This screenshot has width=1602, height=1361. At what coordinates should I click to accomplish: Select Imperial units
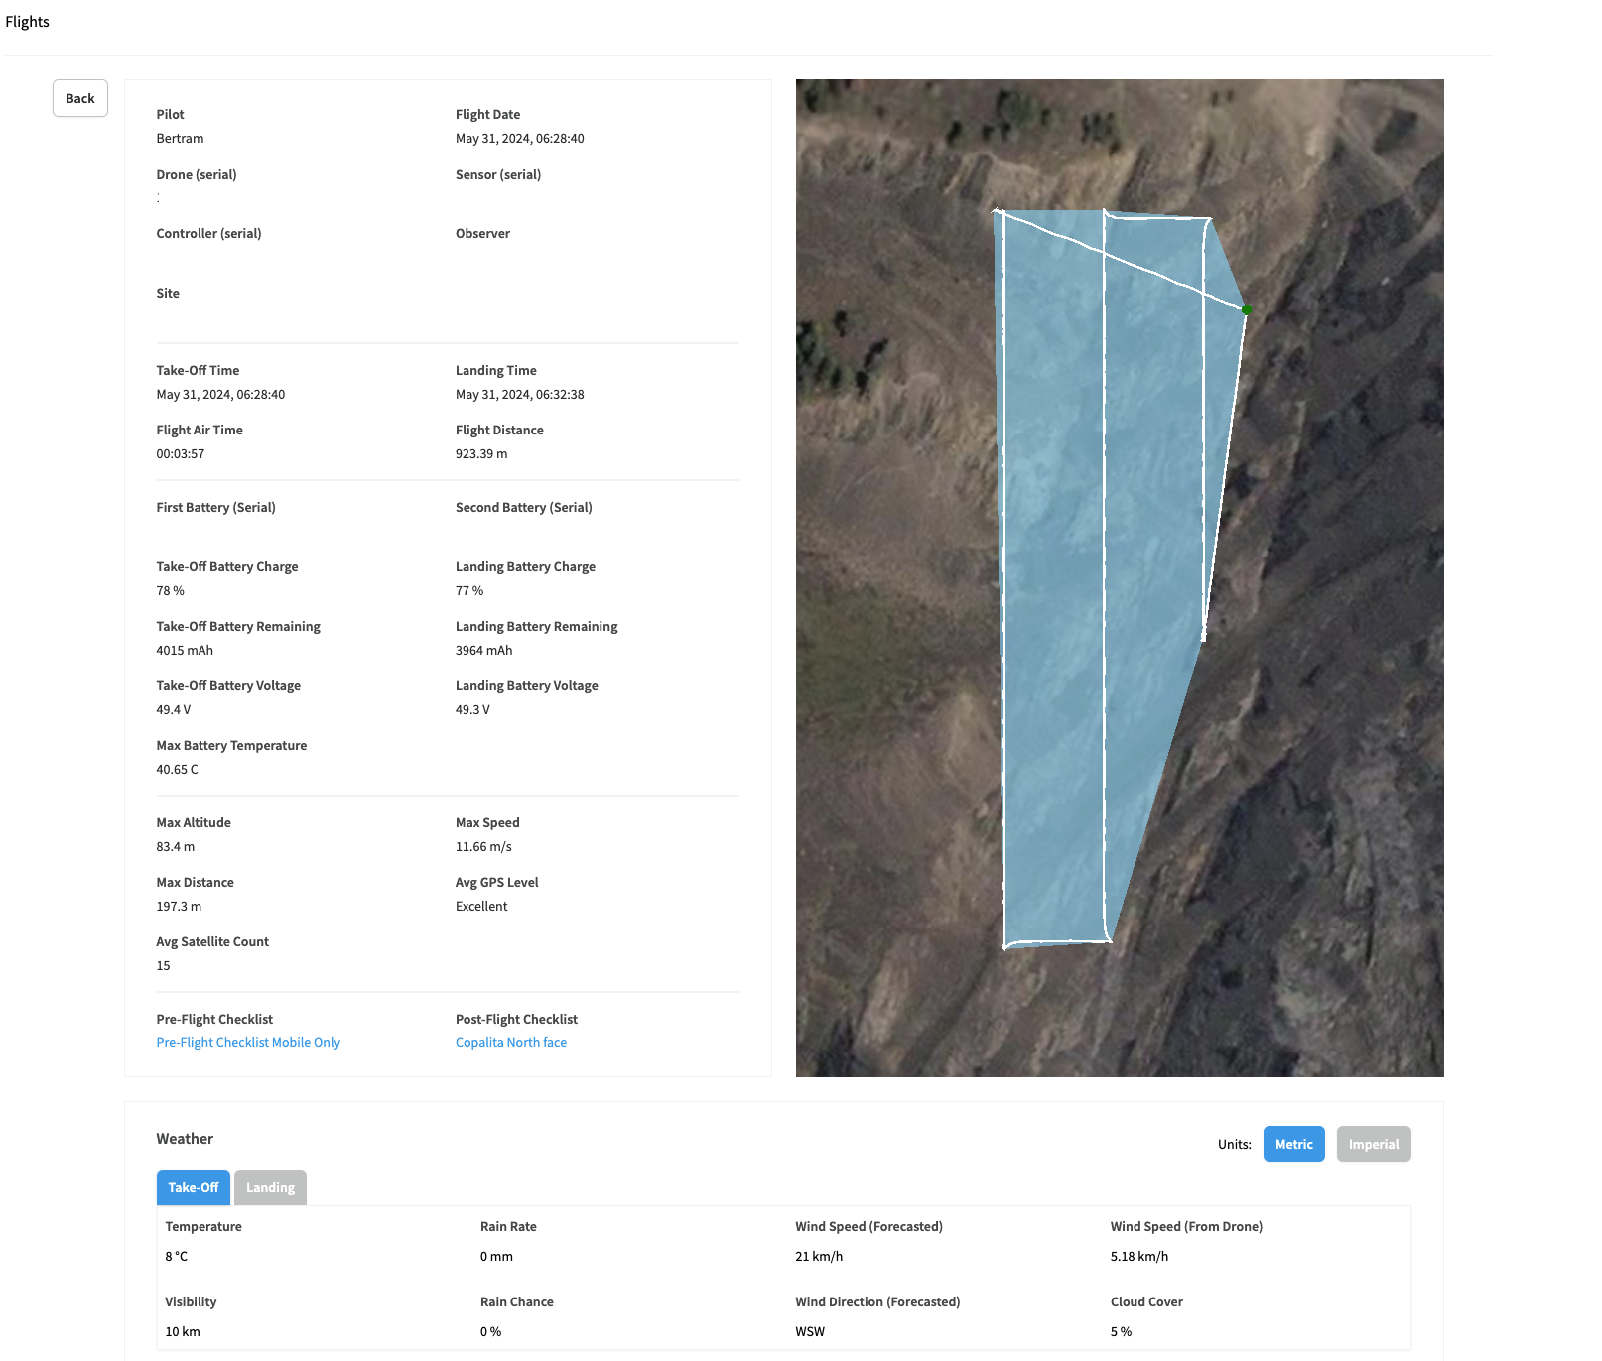pyautogui.click(x=1374, y=1144)
